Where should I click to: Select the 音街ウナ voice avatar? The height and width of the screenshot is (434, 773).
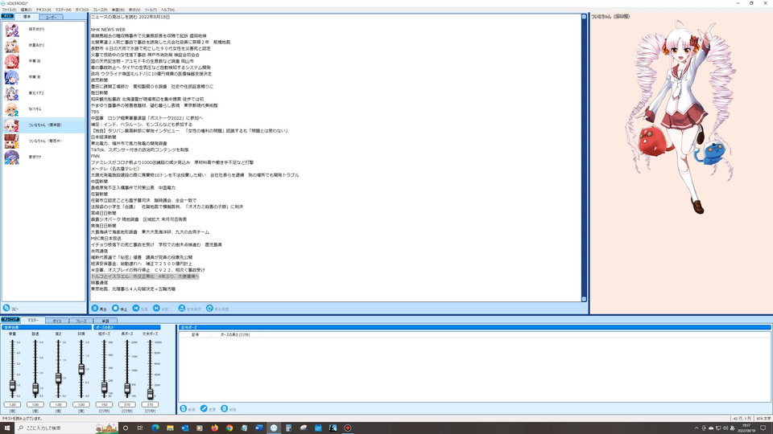(12, 157)
